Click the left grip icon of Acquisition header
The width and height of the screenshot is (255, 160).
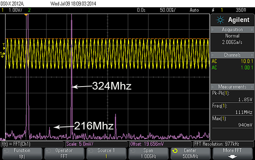click(x=212, y=30)
